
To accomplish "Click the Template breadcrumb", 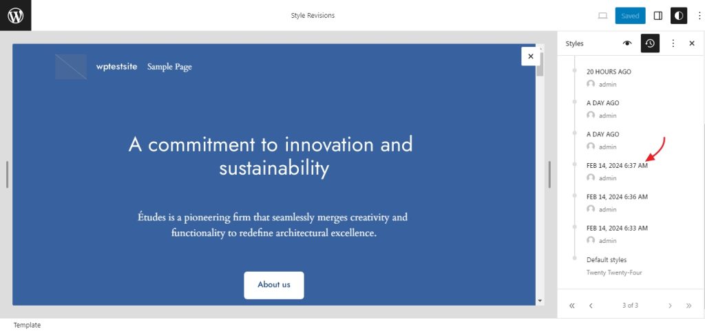I will pos(27,325).
